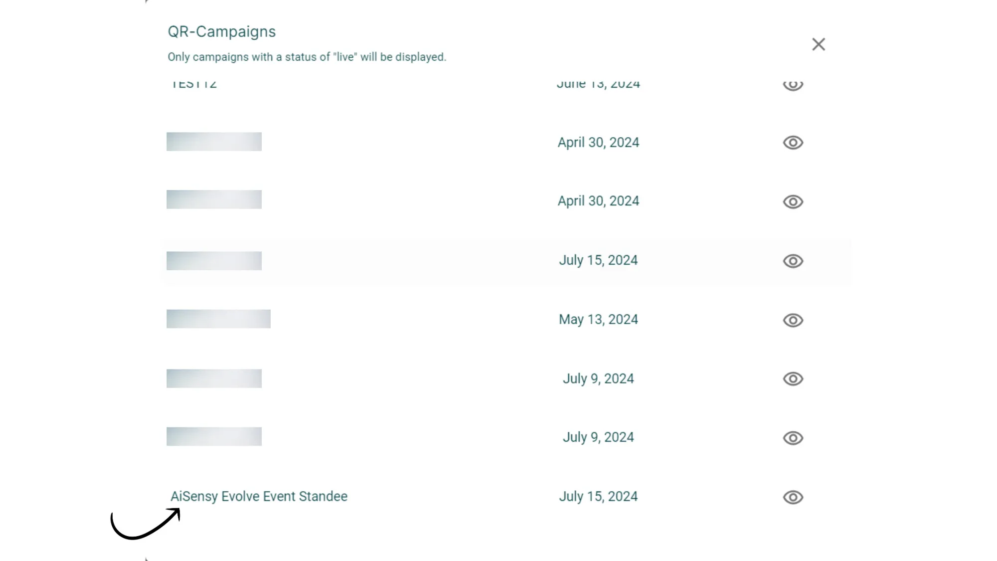Viewport: 997px width, 561px height.
Task: Toggle visibility for AiSensy Evolve Event Standee
Action: [793, 497]
